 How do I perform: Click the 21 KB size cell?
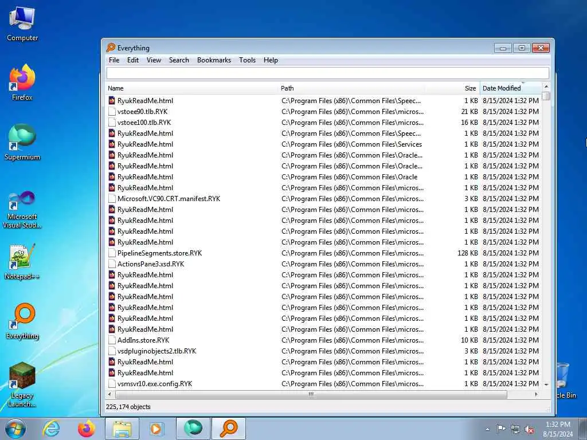coord(469,112)
